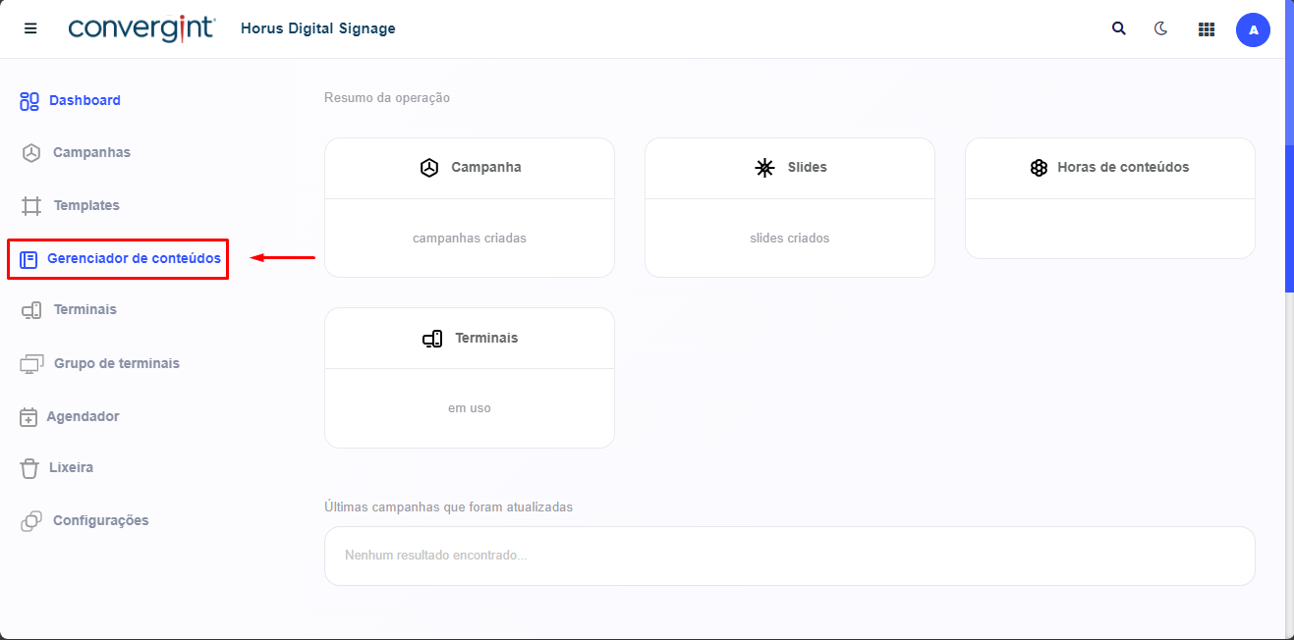Click the Horas de conteúdos card icon

pyautogui.click(x=1039, y=168)
